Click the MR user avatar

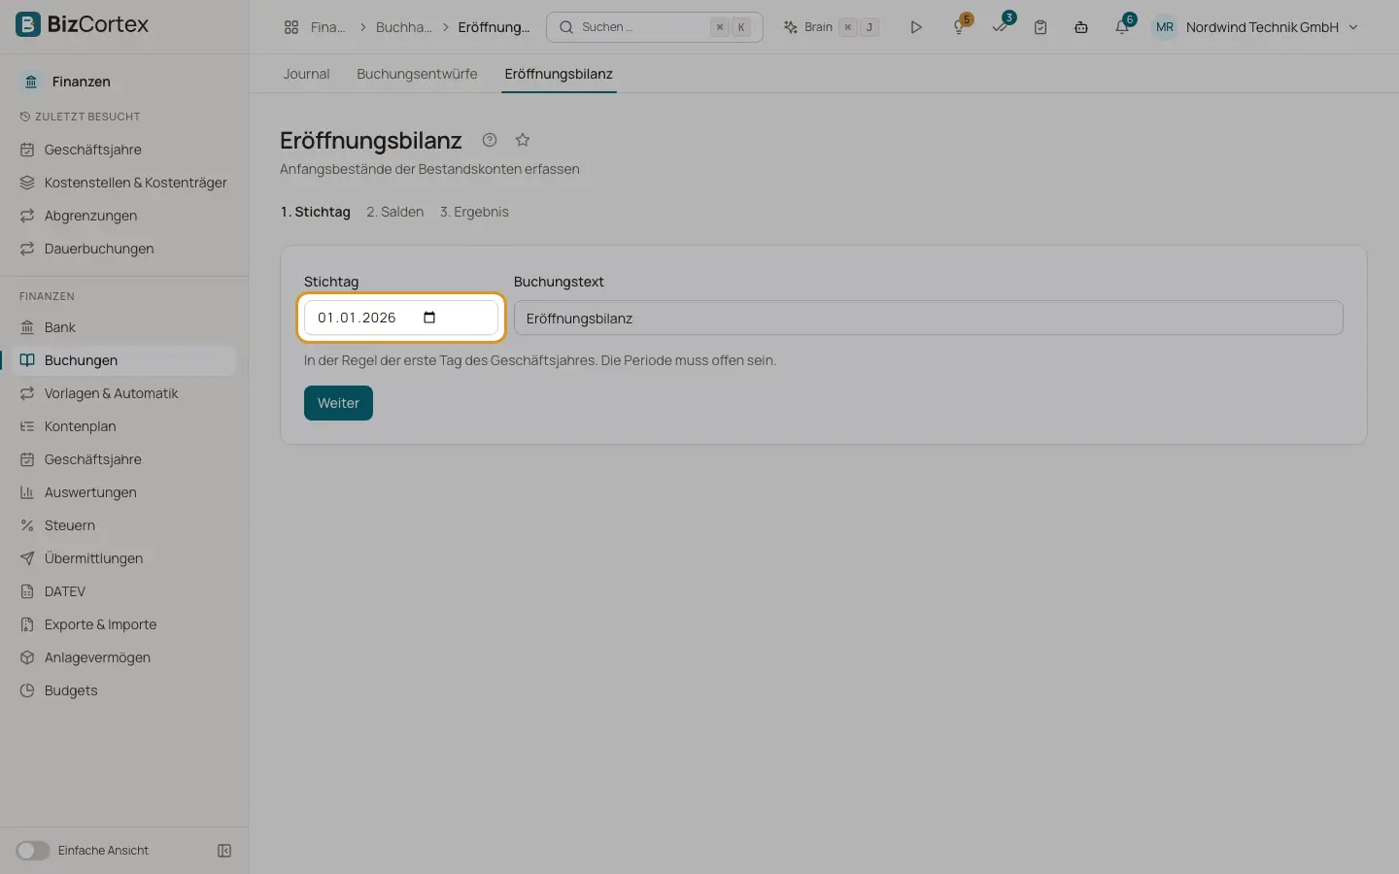[1165, 27]
